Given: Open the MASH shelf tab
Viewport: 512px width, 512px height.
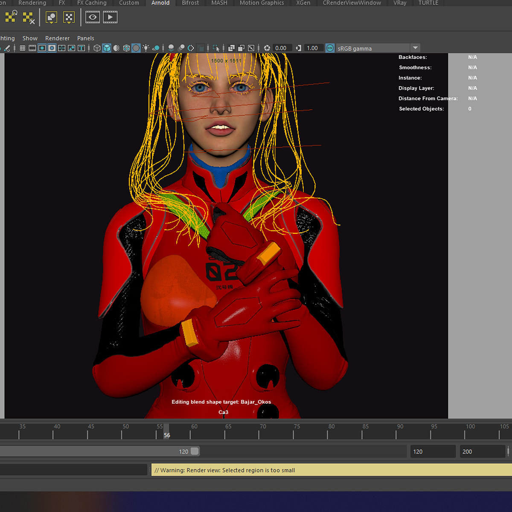Looking at the screenshot, I should tap(219, 3).
